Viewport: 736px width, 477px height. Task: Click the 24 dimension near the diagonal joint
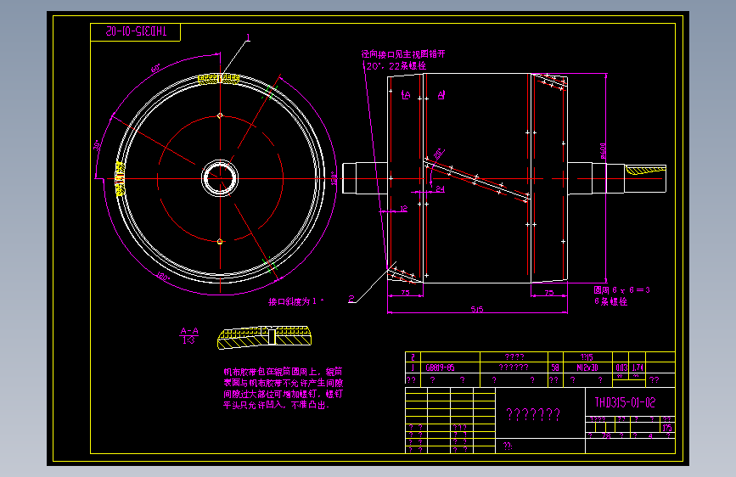[441, 188]
